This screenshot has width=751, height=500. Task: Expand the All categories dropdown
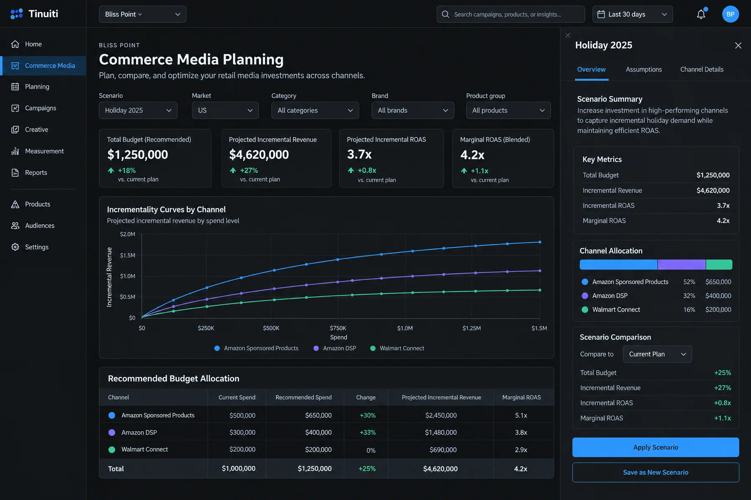pyautogui.click(x=315, y=110)
